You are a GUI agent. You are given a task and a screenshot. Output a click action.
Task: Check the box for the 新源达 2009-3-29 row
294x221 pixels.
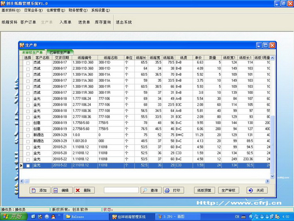[x=28, y=135]
